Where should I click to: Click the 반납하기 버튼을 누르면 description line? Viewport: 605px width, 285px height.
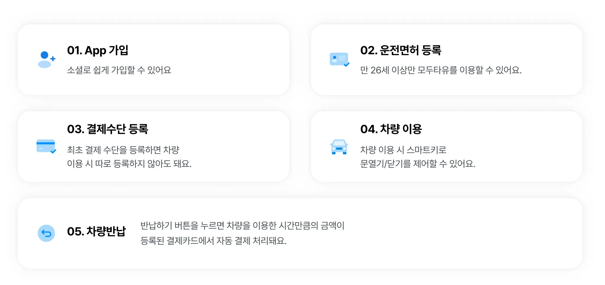click(243, 226)
